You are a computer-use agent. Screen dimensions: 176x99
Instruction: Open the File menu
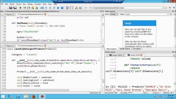click(x=2, y=4)
